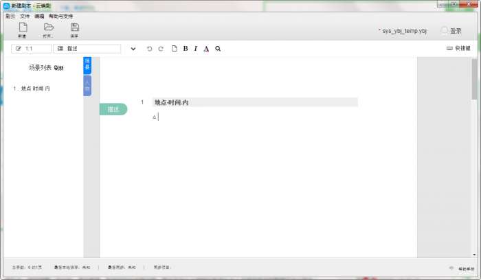The height and width of the screenshot is (280, 481).
Task: Click the editor vertical scrollbar thumb
Action: tap(474, 79)
